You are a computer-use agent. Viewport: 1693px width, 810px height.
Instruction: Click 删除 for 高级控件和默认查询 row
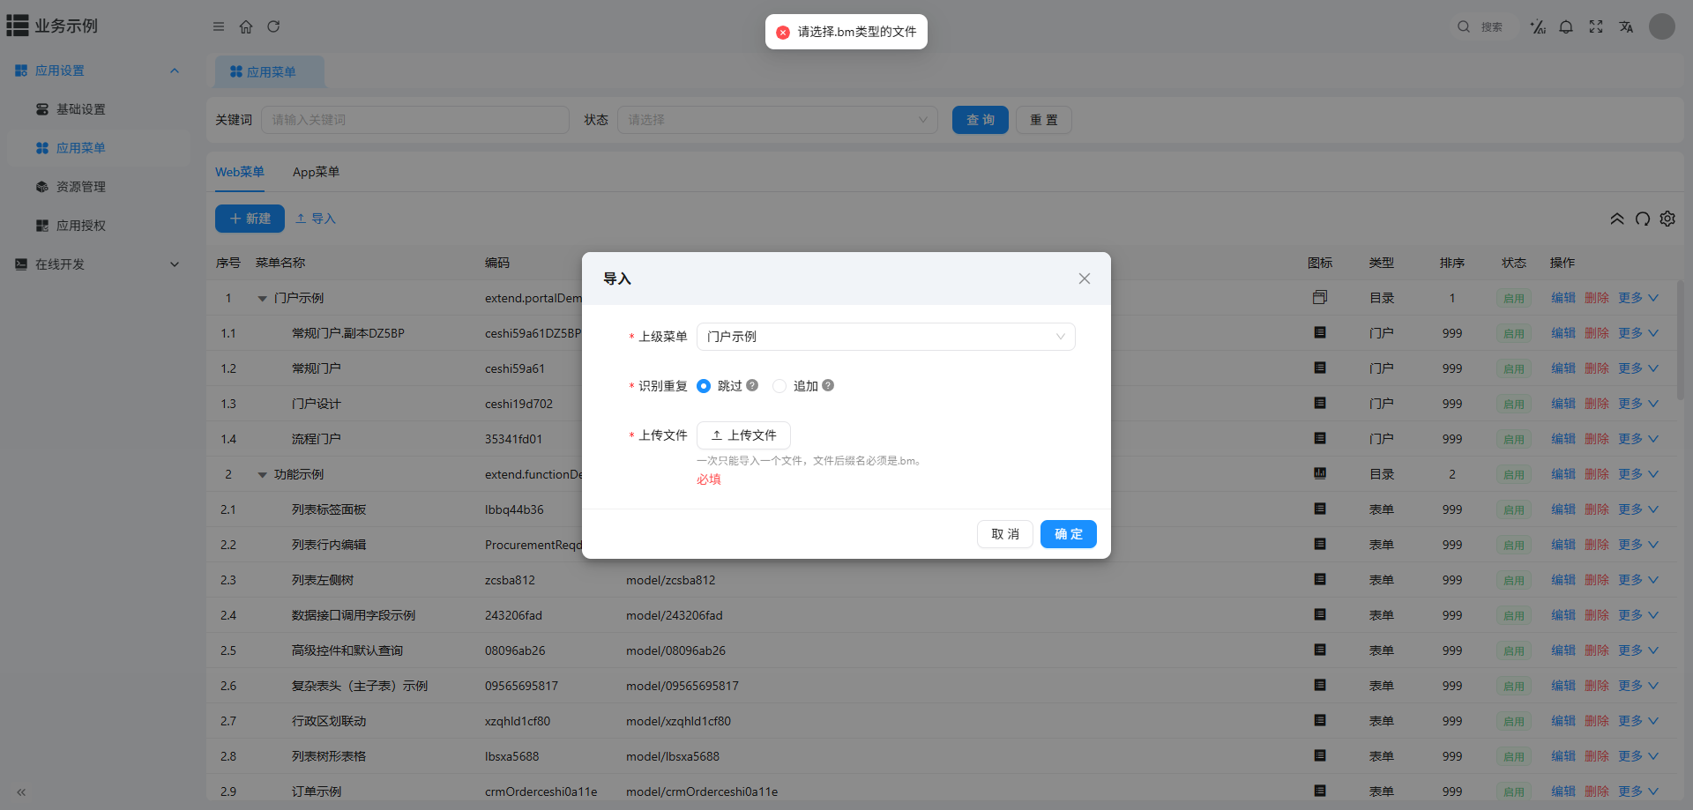tap(1597, 650)
